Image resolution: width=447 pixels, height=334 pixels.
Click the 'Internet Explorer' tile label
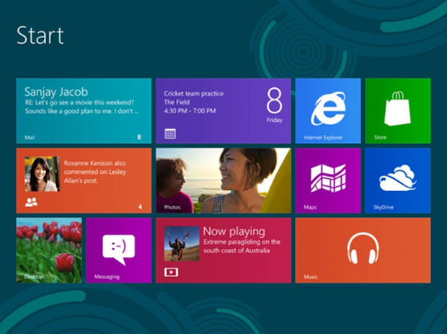pos(323,138)
